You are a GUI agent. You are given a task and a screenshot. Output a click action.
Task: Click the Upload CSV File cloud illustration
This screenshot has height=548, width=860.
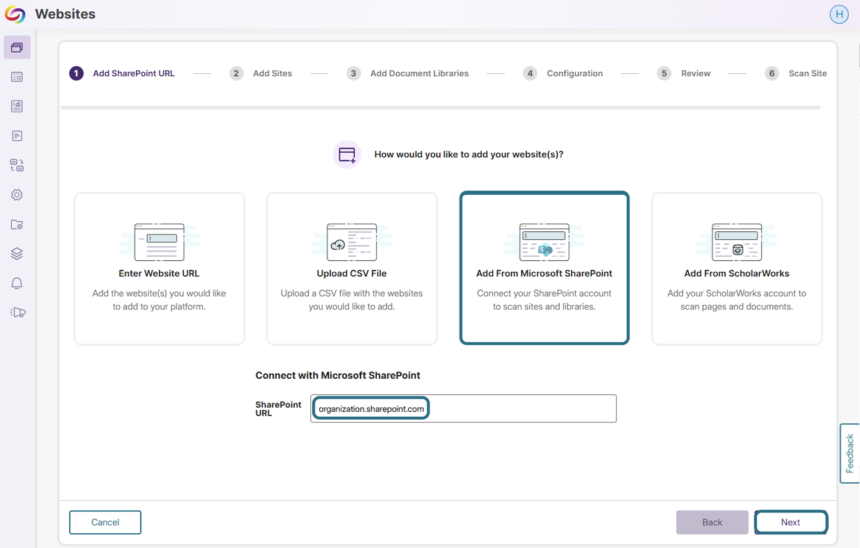pos(352,242)
